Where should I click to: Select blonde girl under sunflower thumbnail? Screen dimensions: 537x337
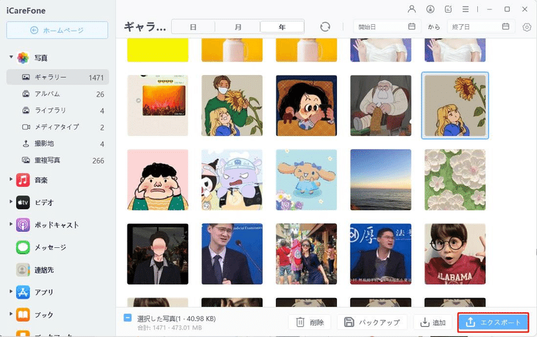coord(455,105)
